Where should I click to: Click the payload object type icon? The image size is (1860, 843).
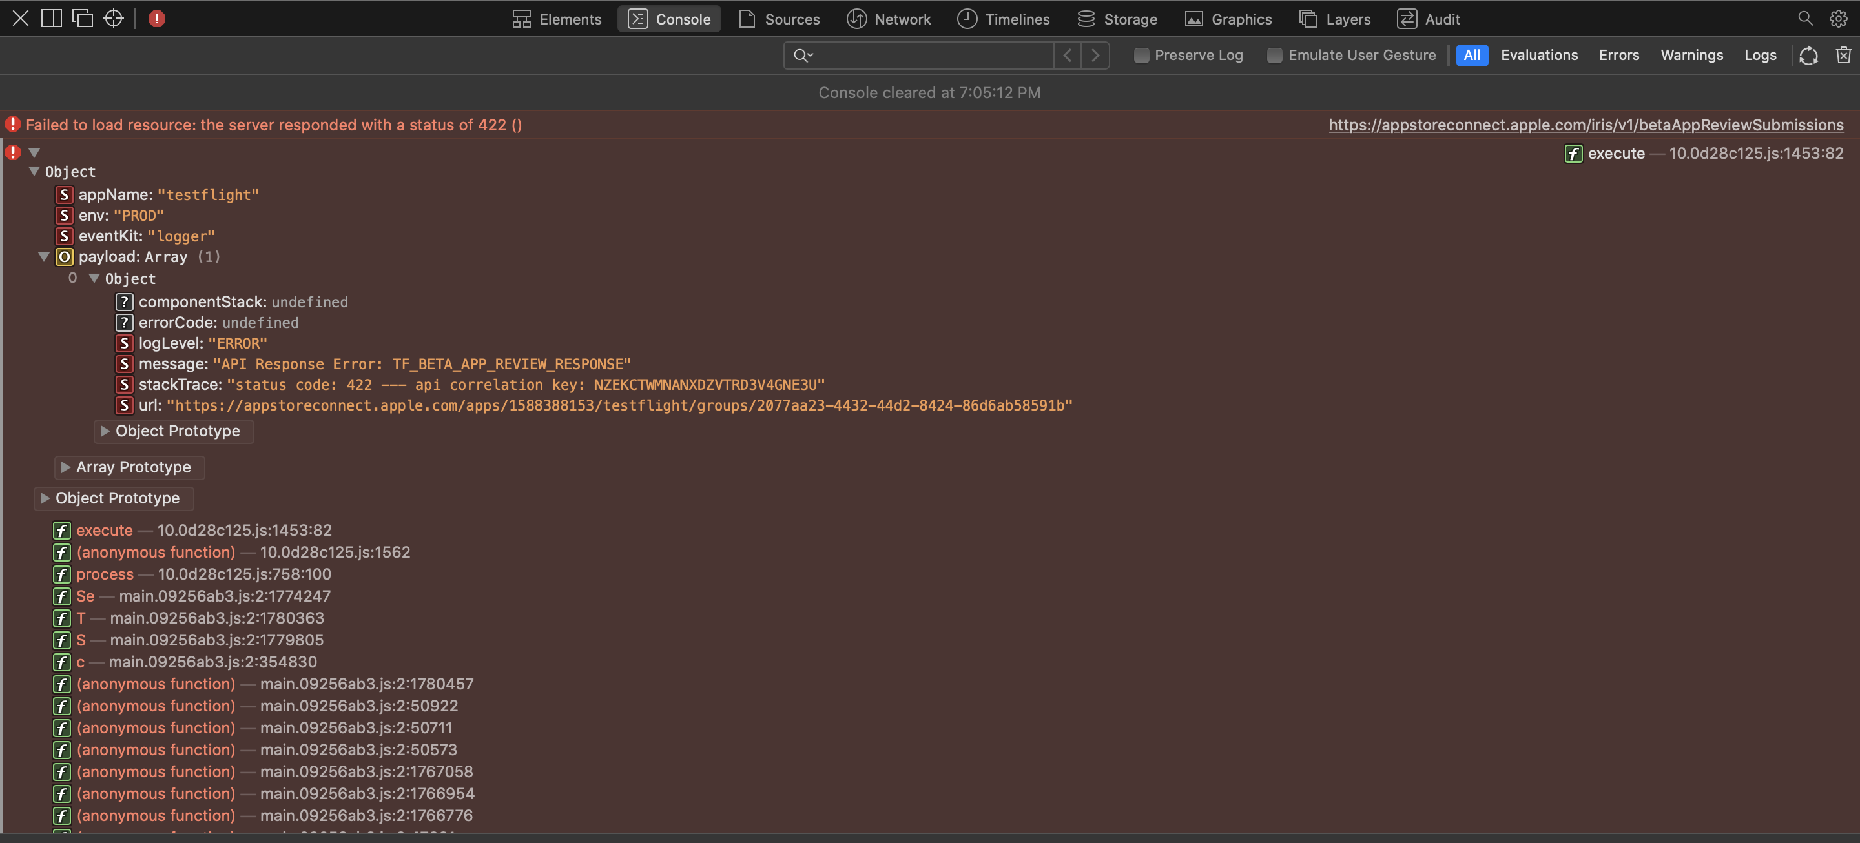tap(65, 257)
